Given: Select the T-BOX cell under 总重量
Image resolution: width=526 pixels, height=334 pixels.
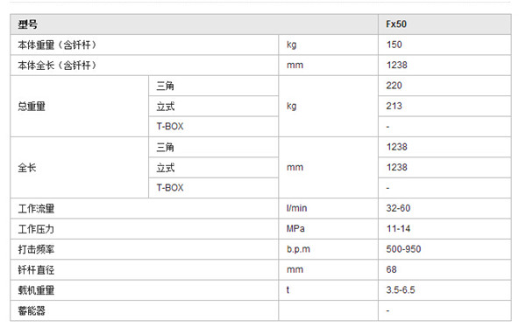Looking at the screenshot, I should [x=213, y=127].
